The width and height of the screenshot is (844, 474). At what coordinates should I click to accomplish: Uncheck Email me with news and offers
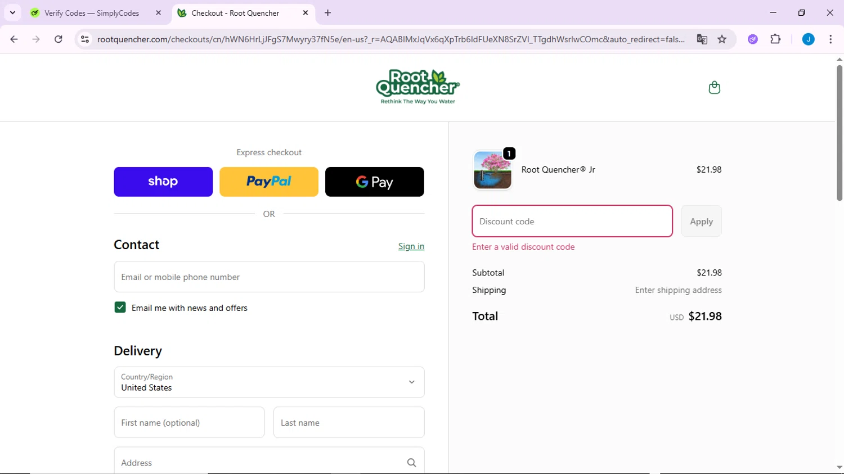pyautogui.click(x=120, y=308)
